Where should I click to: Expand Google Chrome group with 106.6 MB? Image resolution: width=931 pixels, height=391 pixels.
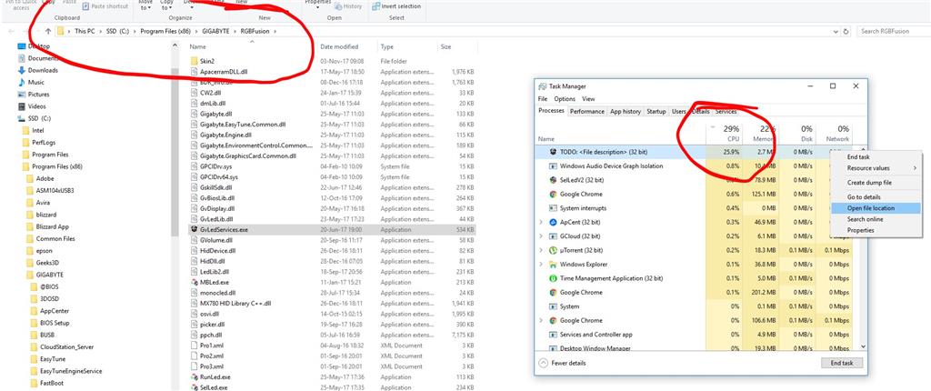[x=540, y=320]
